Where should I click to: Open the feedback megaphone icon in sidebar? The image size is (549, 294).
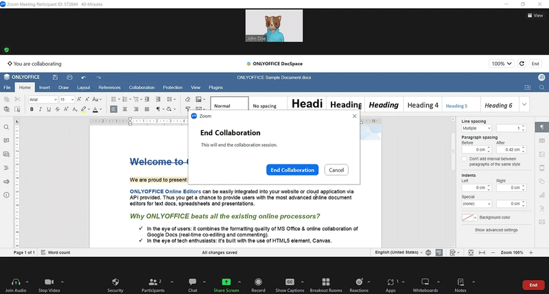pyautogui.click(x=6, y=182)
